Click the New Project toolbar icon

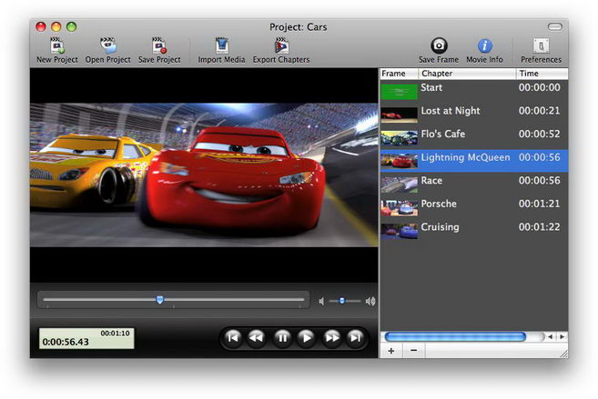click(56, 45)
